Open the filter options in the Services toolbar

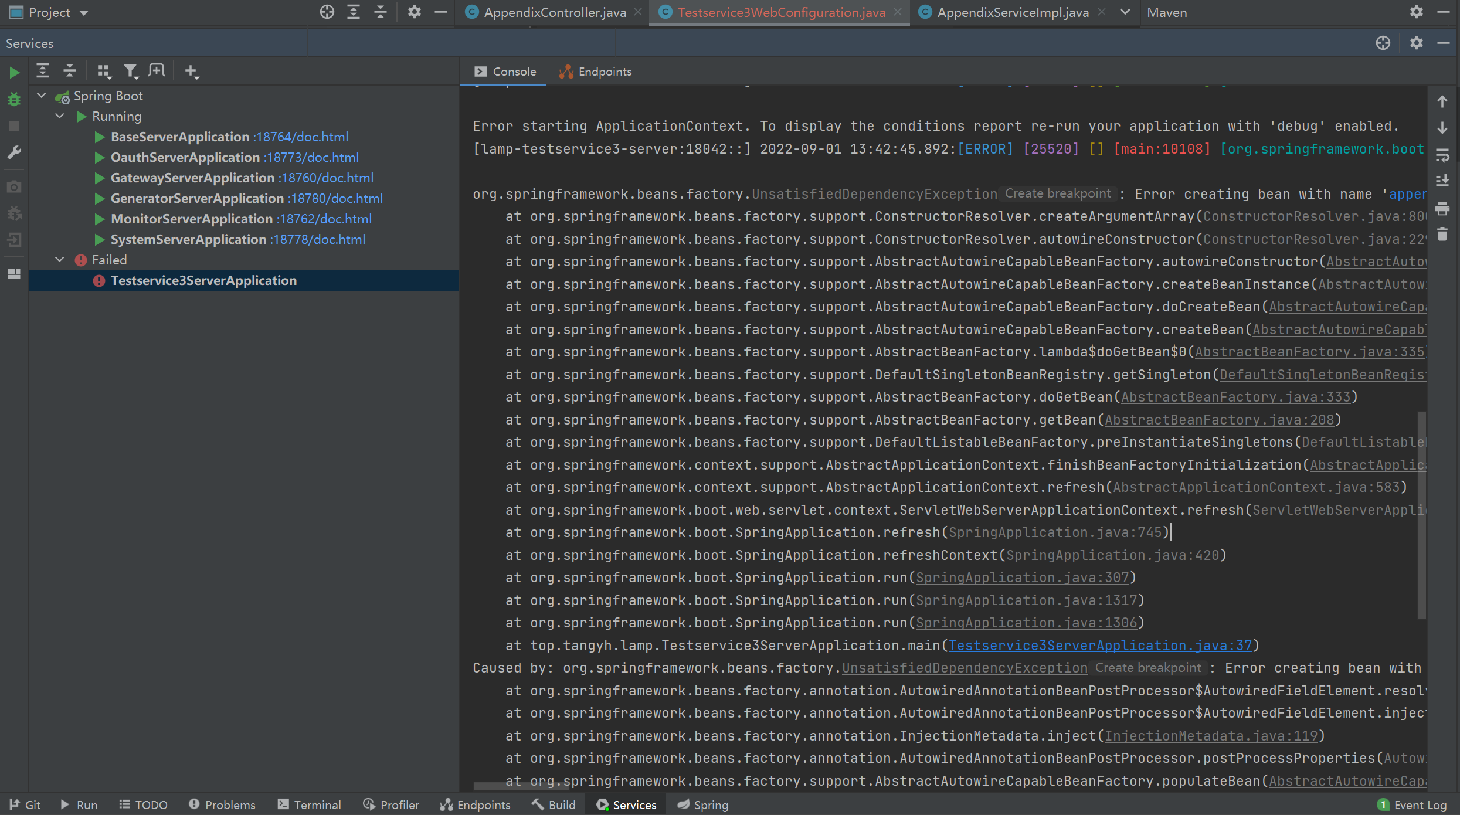(x=131, y=70)
